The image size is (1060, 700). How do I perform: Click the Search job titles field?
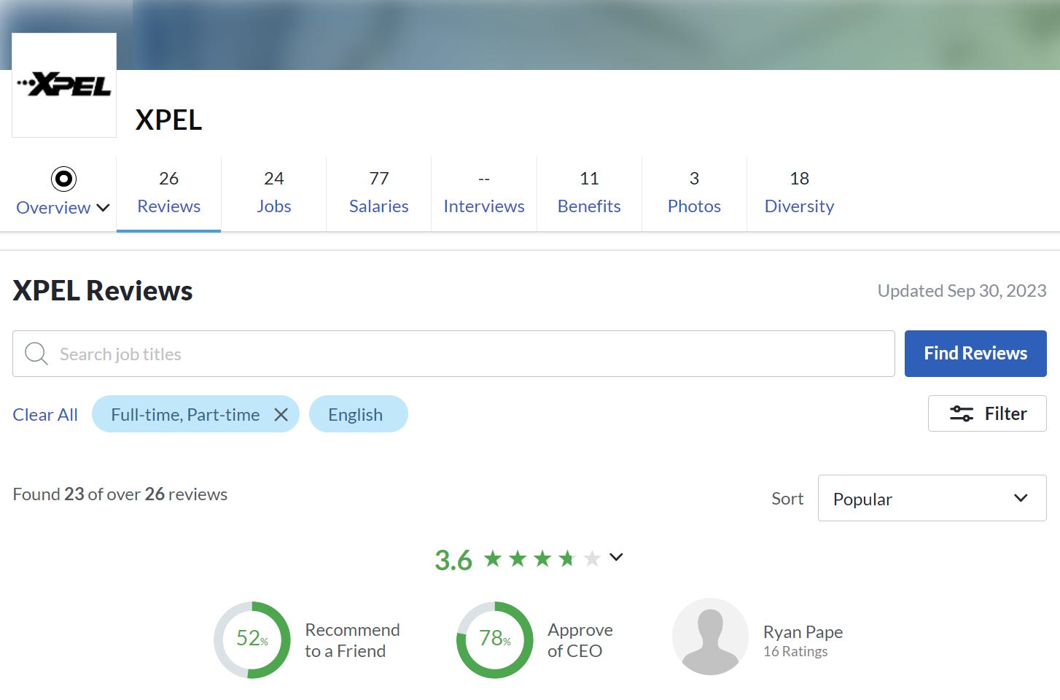point(453,354)
